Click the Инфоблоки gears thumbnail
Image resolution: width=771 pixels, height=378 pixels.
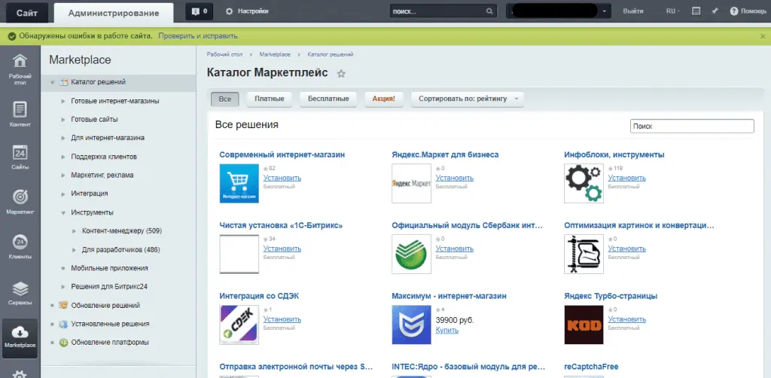pyautogui.click(x=584, y=183)
